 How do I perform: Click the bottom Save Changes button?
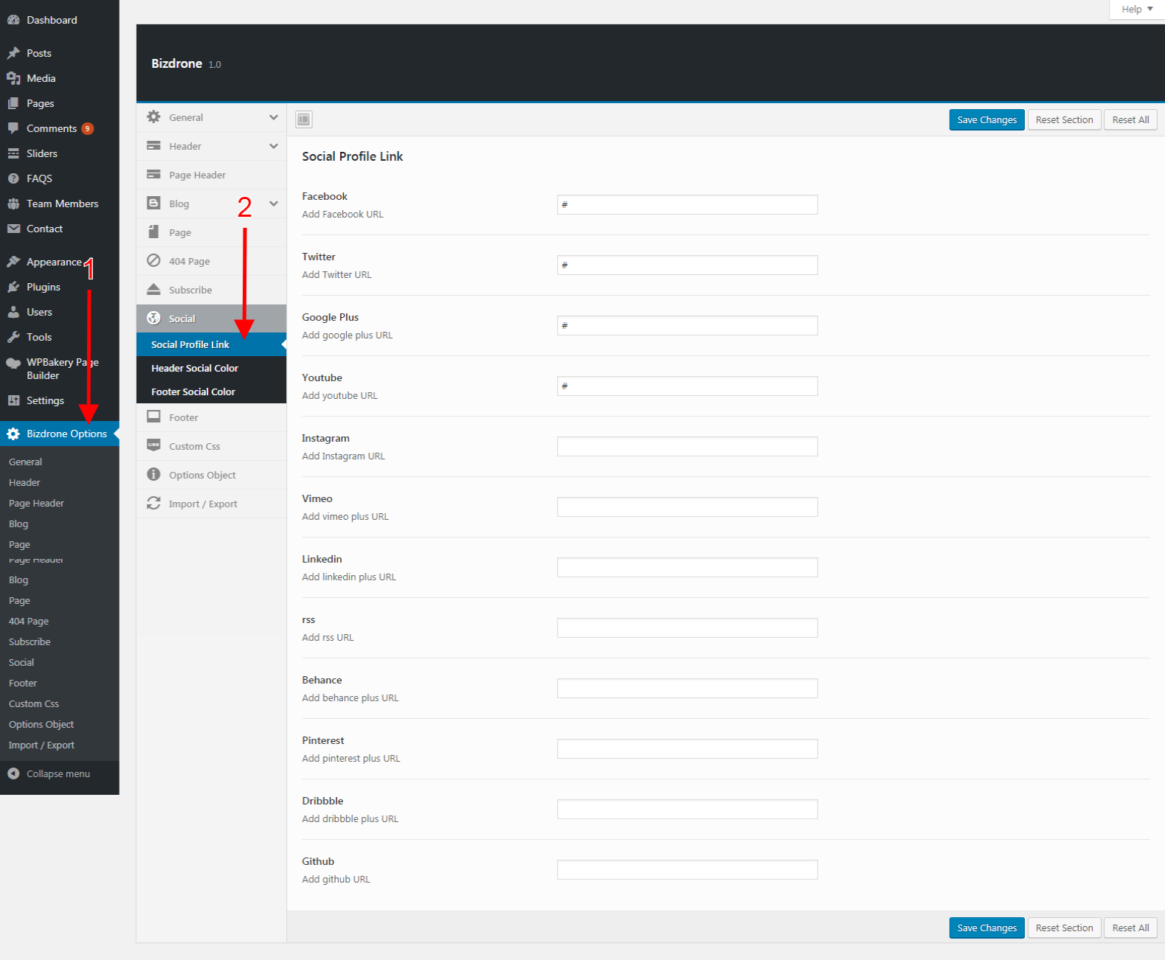click(986, 928)
